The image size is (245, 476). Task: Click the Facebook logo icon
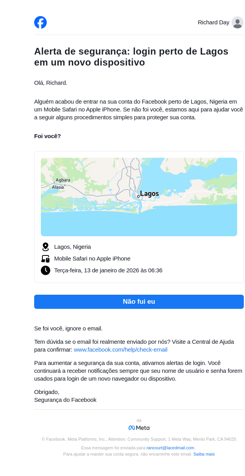(x=40, y=22)
